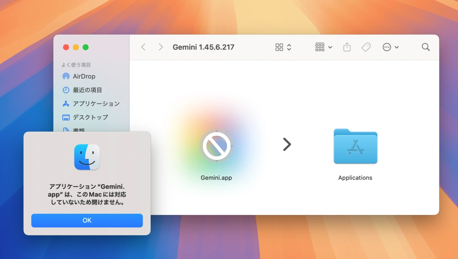Click the forward navigation arrow

(160, 47)
